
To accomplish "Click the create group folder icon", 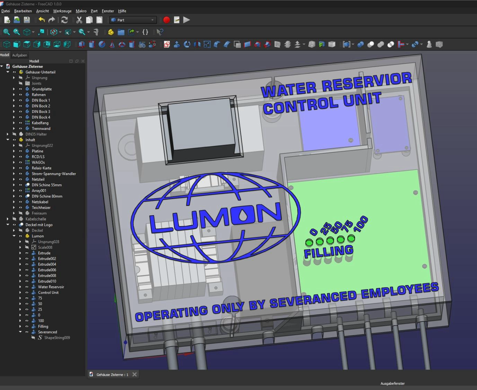I will coord(121,32).
